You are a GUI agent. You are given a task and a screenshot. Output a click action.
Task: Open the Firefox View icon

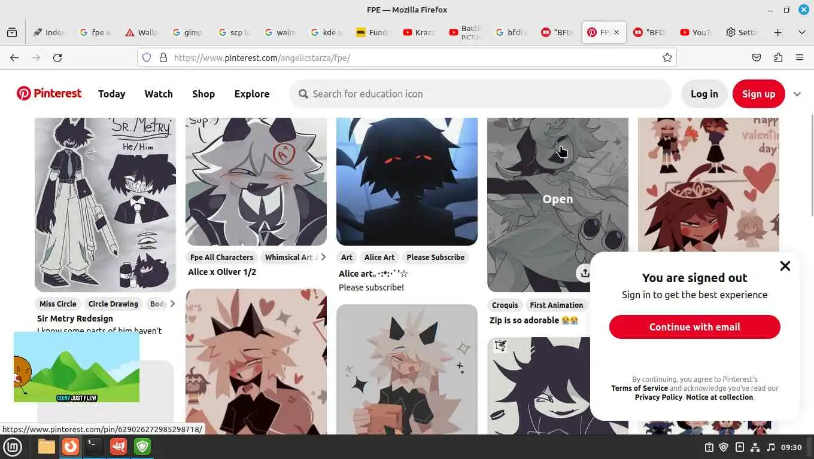pos(12,32)
